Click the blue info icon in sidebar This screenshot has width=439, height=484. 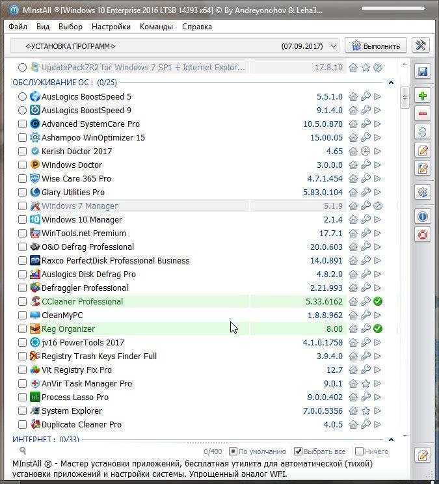[422, 217]
